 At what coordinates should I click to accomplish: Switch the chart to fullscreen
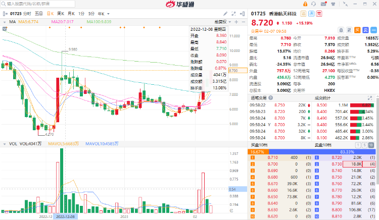[x=233, y=14]
